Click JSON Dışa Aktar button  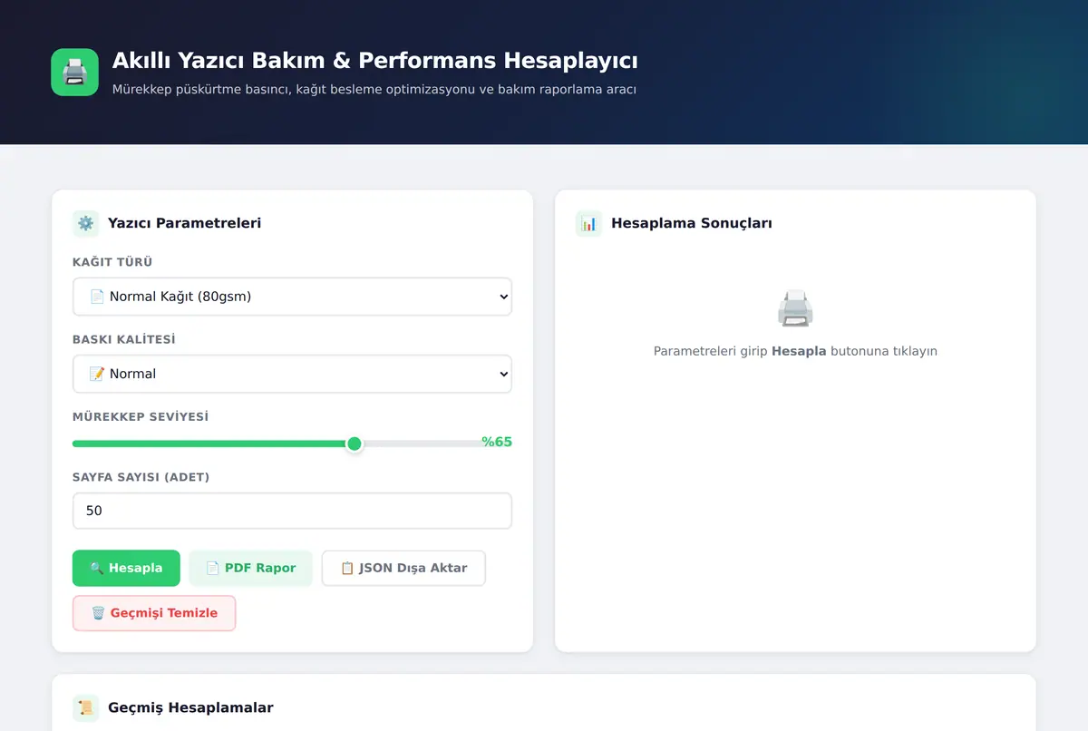403,568
